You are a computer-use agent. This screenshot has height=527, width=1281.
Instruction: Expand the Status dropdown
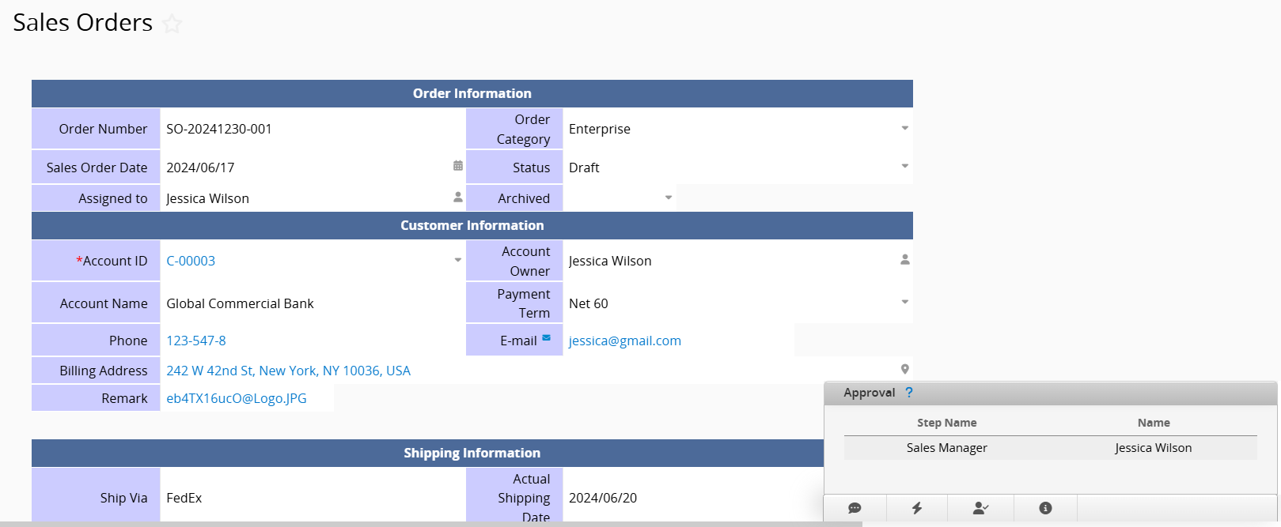(x=904, y=167)
